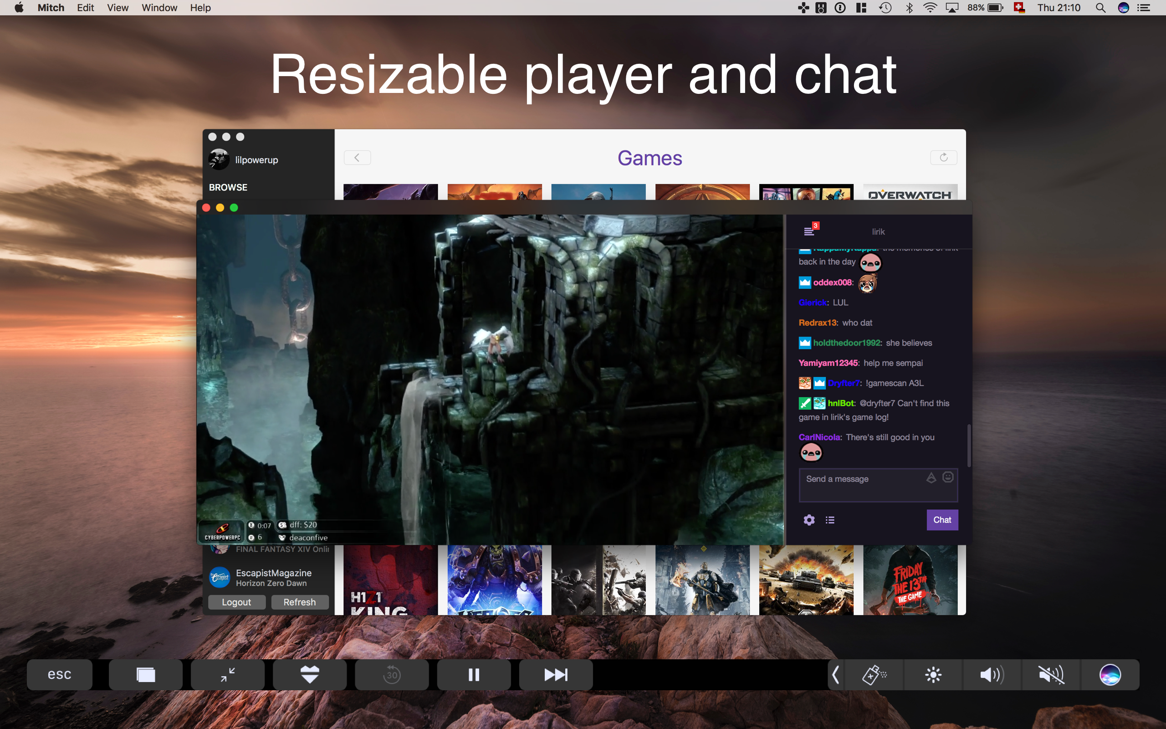Activate Siri from the Touch Bar
Viewport: 1166px width, 729px height.
click(1110, 674)
